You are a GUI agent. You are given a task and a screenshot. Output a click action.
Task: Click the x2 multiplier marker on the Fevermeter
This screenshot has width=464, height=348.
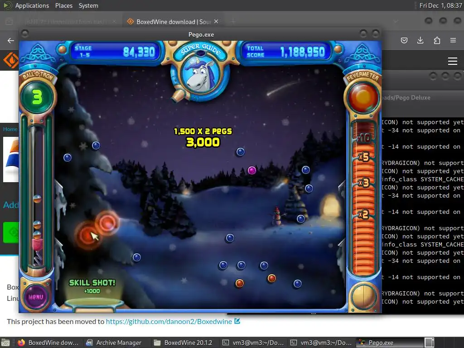(x=363, y=214)
